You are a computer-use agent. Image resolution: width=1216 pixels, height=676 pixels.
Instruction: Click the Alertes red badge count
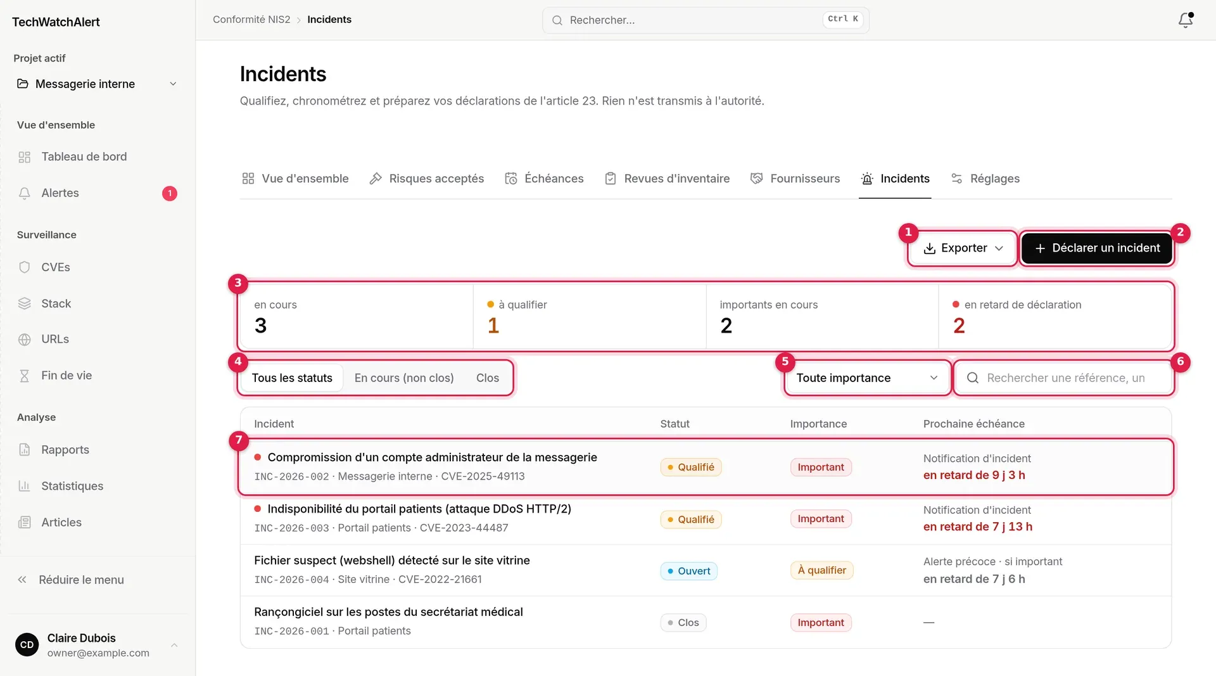170,193
